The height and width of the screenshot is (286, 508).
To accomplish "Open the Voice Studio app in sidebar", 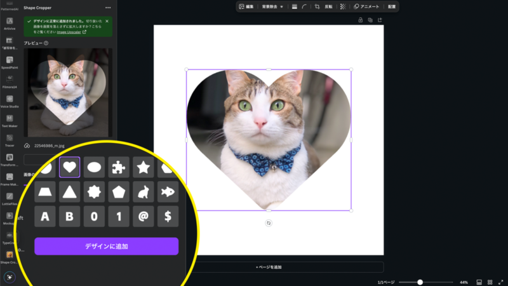I will click(10, 102).
